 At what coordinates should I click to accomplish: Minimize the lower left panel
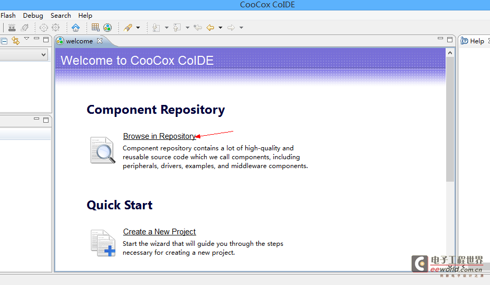point(37,119)
